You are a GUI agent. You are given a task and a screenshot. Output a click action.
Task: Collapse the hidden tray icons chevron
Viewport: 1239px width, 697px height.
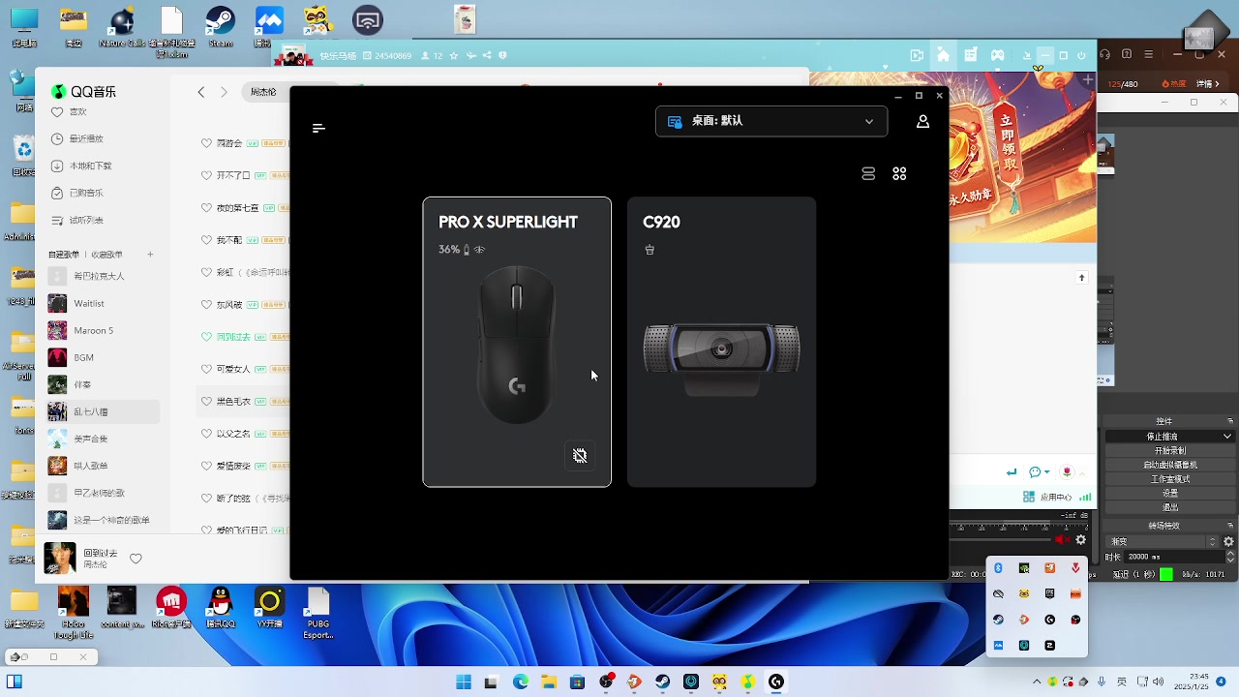click(x=1037, y=682)
